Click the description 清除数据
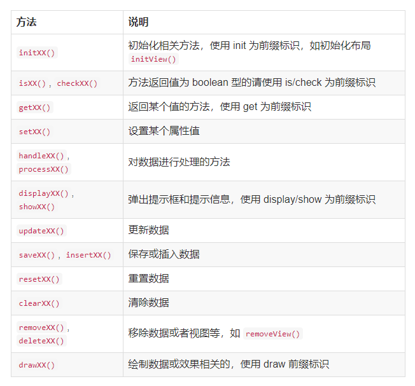Viewport: 415px width, 386px height. (x=148, y=303)
